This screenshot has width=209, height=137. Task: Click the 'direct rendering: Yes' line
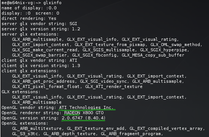click(x=29, y=18)
